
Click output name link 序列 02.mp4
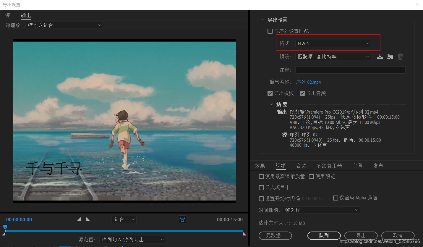(308, 82)
